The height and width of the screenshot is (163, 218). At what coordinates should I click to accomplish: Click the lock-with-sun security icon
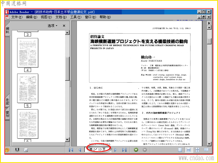point(7,150)
